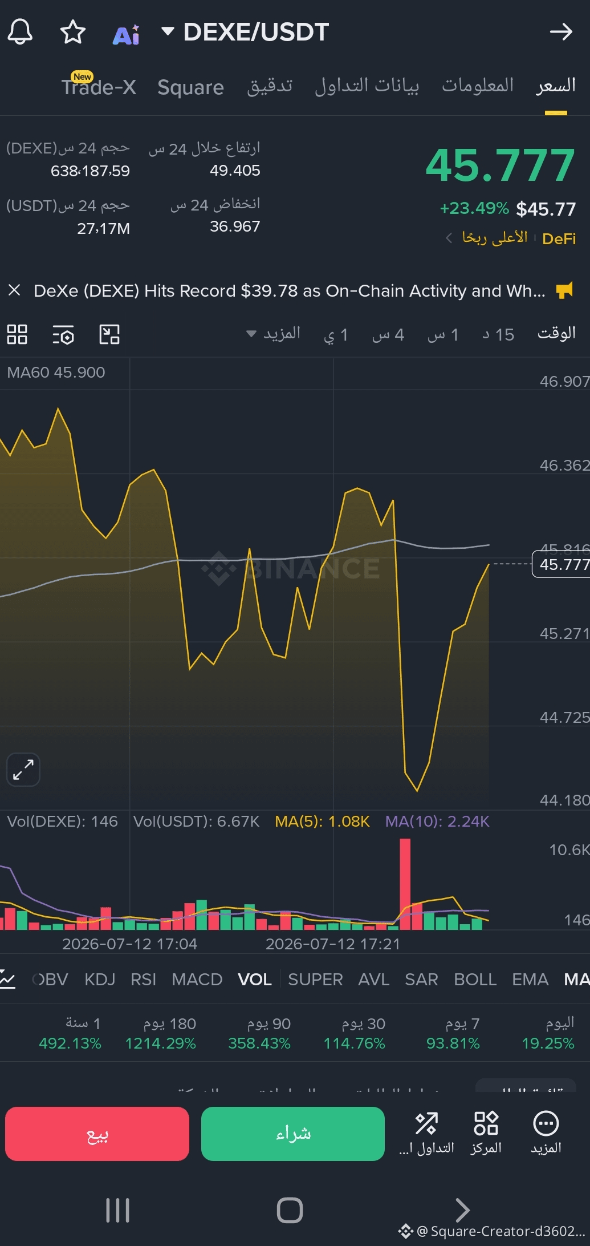
Task: Tap the MA(10): 2.24K volume label
Action: pos(437,822)
